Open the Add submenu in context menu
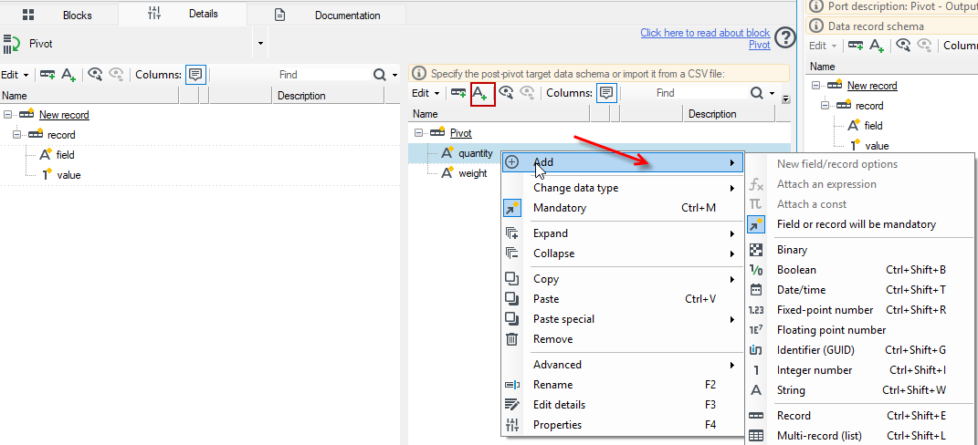The width and height of the screenshot is (978, 445). coord(623,162)
